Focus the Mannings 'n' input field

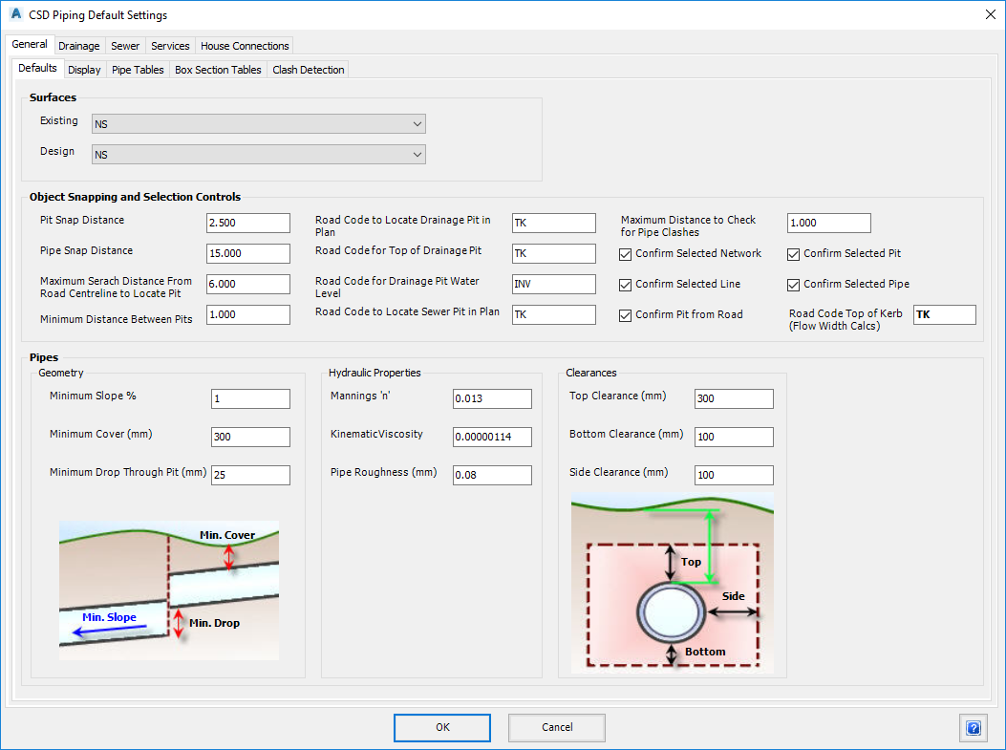pos(492,399)
